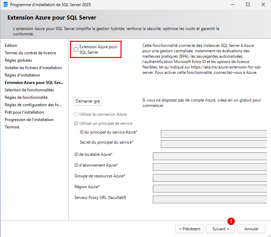The width and height of the screenshot is (271, 237).
Task: Click the Démarrer gra button
Action: (x=88, y=101)
